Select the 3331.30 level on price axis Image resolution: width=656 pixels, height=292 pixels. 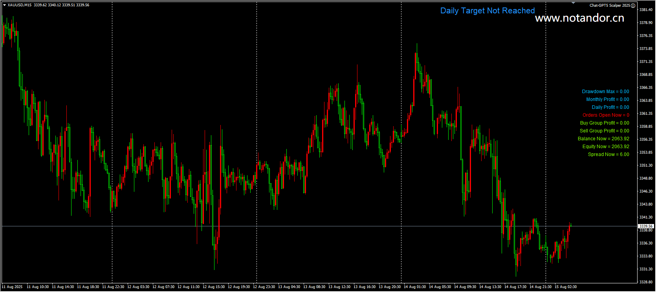[x=646, y=269]
